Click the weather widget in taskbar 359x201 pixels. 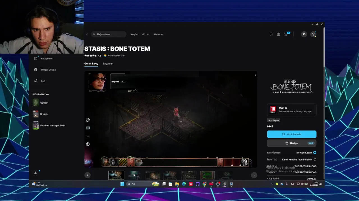pos(40,184)
